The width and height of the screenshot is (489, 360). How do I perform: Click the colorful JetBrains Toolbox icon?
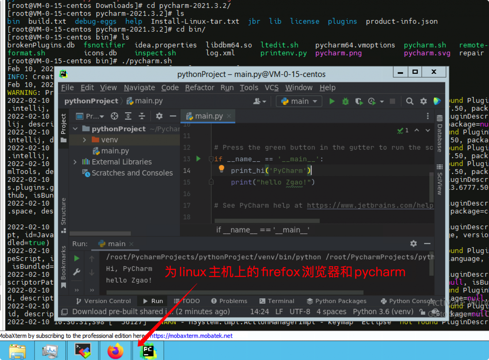437,101
